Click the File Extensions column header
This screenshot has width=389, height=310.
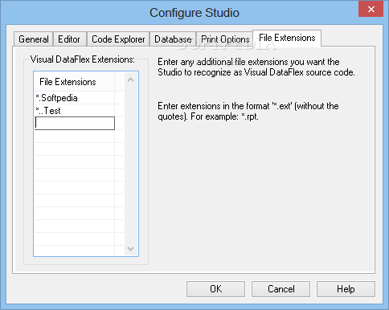(75, 82)
